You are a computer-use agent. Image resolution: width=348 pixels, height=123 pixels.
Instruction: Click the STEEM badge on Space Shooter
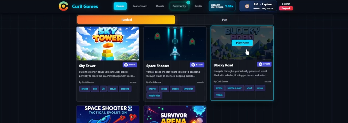pos(197,65)
